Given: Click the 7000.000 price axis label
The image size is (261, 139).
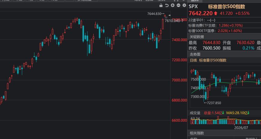Looking at the screenshot, I should [x=179, y=80].
